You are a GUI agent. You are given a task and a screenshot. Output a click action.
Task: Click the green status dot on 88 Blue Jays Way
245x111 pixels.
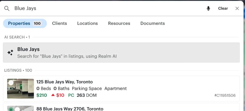[11, 109]
